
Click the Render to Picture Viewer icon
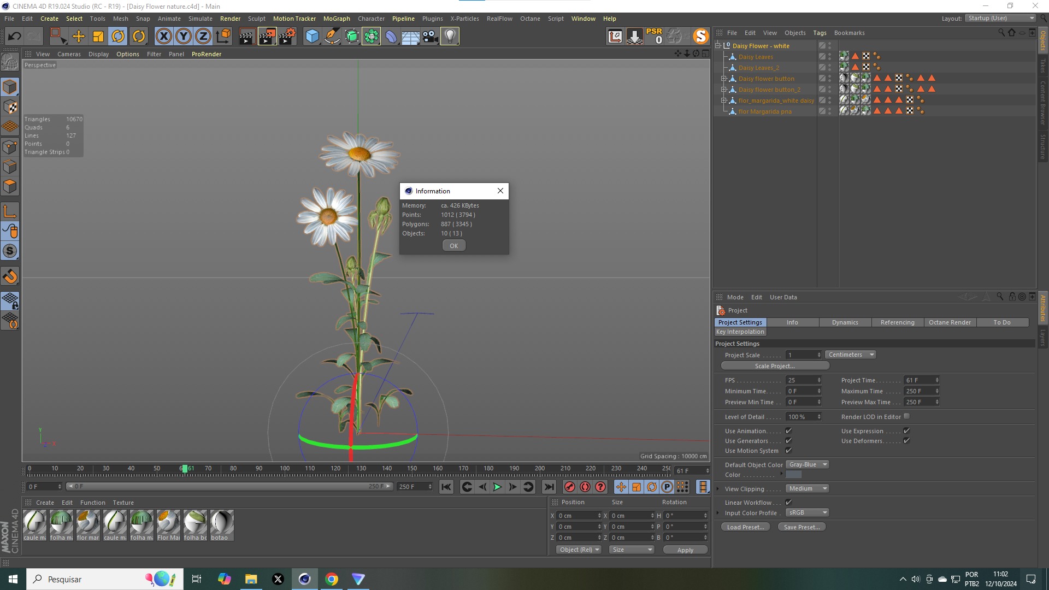[267, 37]
